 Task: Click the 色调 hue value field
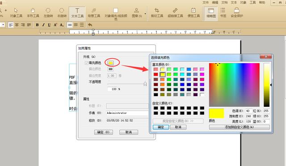coord(248,111)
